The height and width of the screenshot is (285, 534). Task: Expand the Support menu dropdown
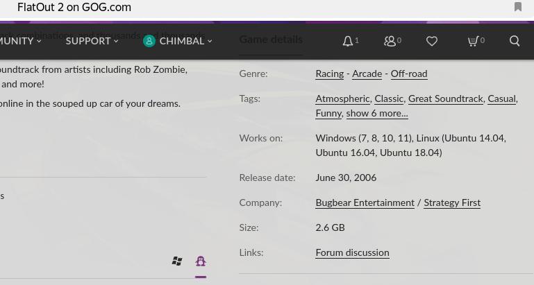point(92,42)
